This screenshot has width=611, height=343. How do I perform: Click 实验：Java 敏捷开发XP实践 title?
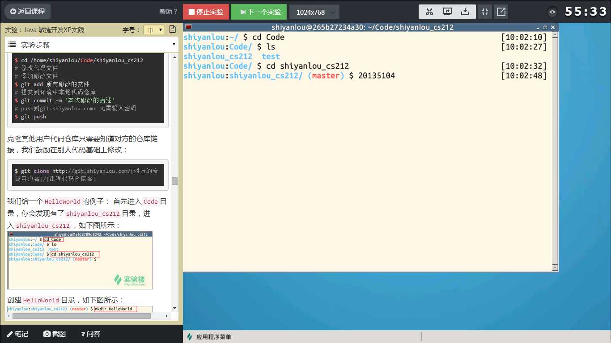click(x=44, y=30)
